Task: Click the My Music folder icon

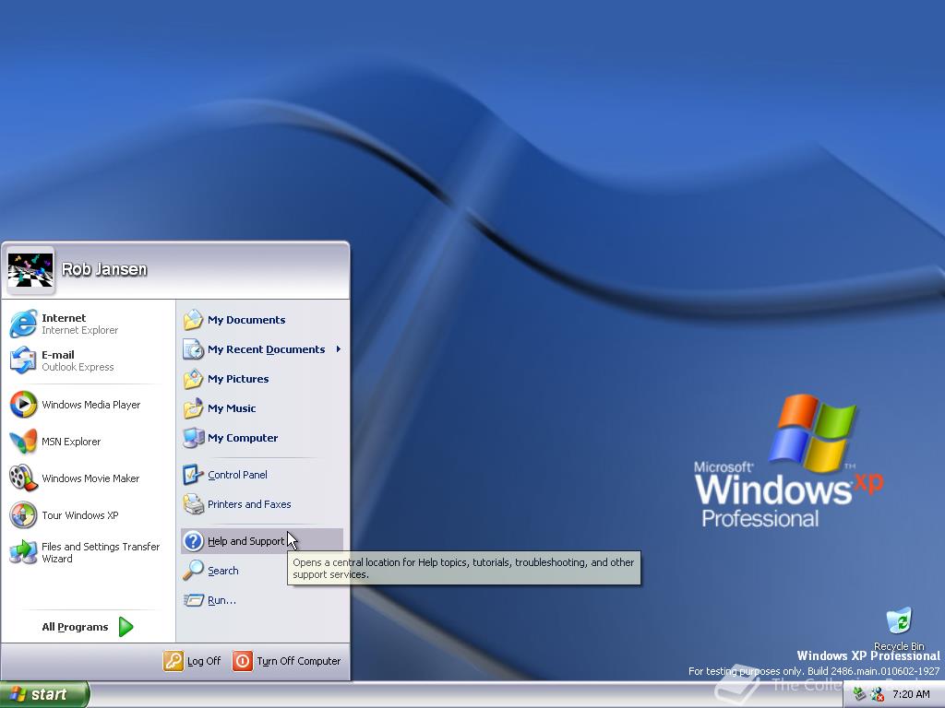Action: coord(194,408)
